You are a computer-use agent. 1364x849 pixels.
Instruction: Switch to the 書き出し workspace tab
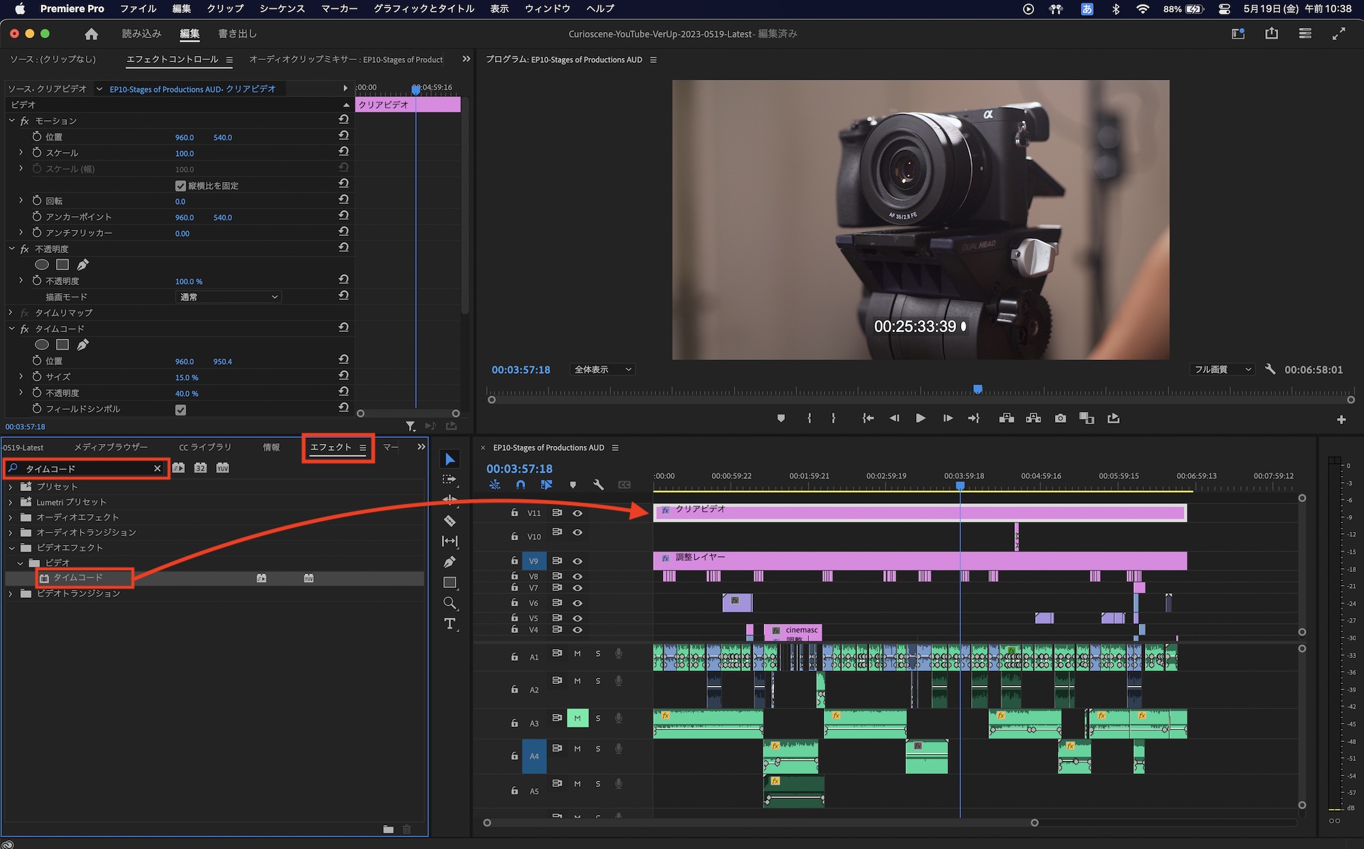237,33
